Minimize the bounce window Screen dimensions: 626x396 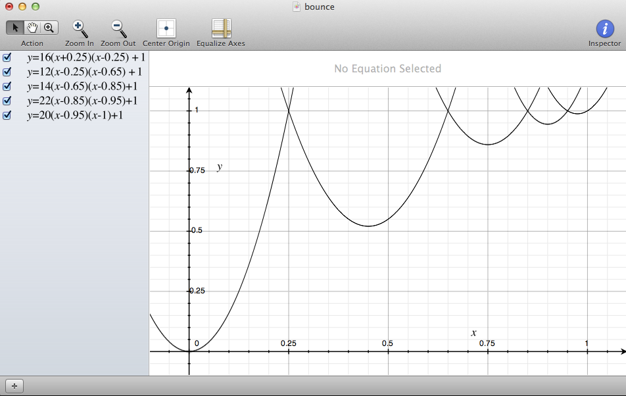coord(22,7)
